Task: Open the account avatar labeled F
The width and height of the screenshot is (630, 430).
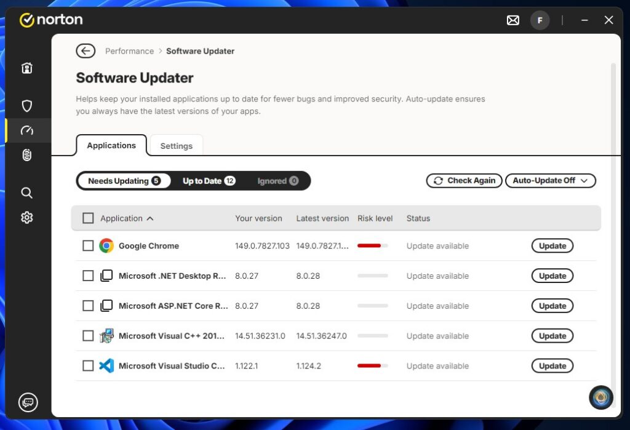Action: pyautogui.click(x=540, y=20)
